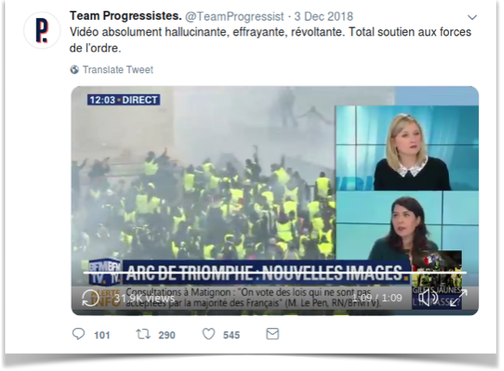The height and width of the screenshot is (371, 504).
Task: Open the @TeamProgressist handle link
Action: click(235, 16)
